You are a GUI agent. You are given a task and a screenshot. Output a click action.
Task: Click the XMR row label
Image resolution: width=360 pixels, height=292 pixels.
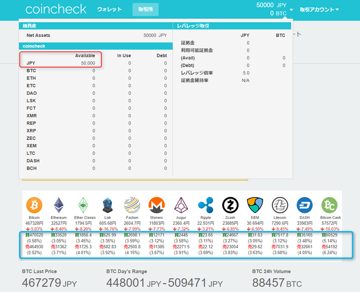(31, 116)
